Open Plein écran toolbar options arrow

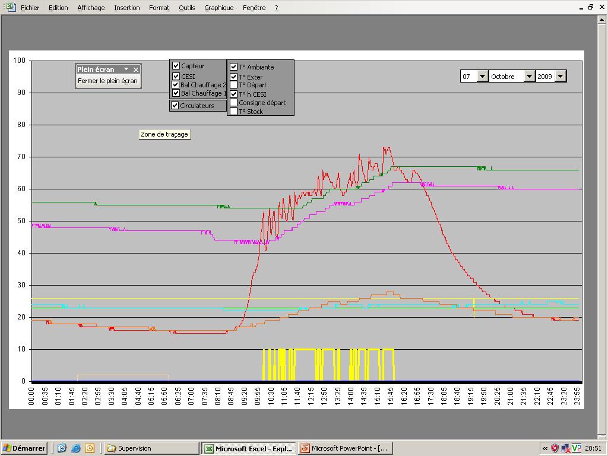126,69
